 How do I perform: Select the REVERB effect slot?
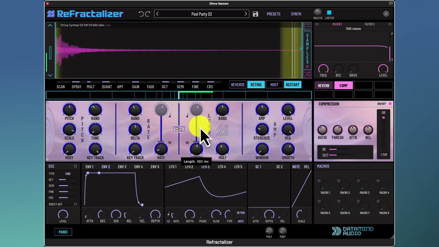pos(323,86)
